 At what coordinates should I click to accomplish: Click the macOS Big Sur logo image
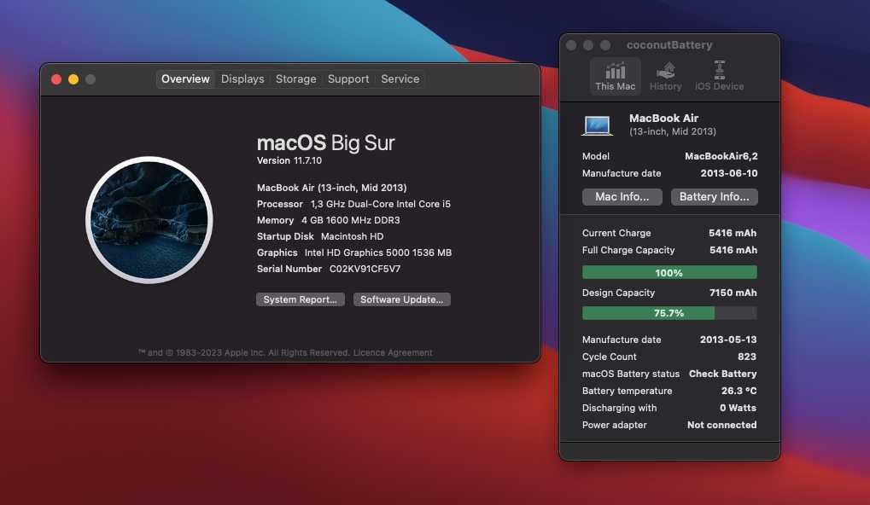[x=149, y=220]
